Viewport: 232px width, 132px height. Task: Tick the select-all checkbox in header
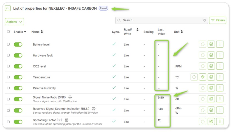[9, 32]
